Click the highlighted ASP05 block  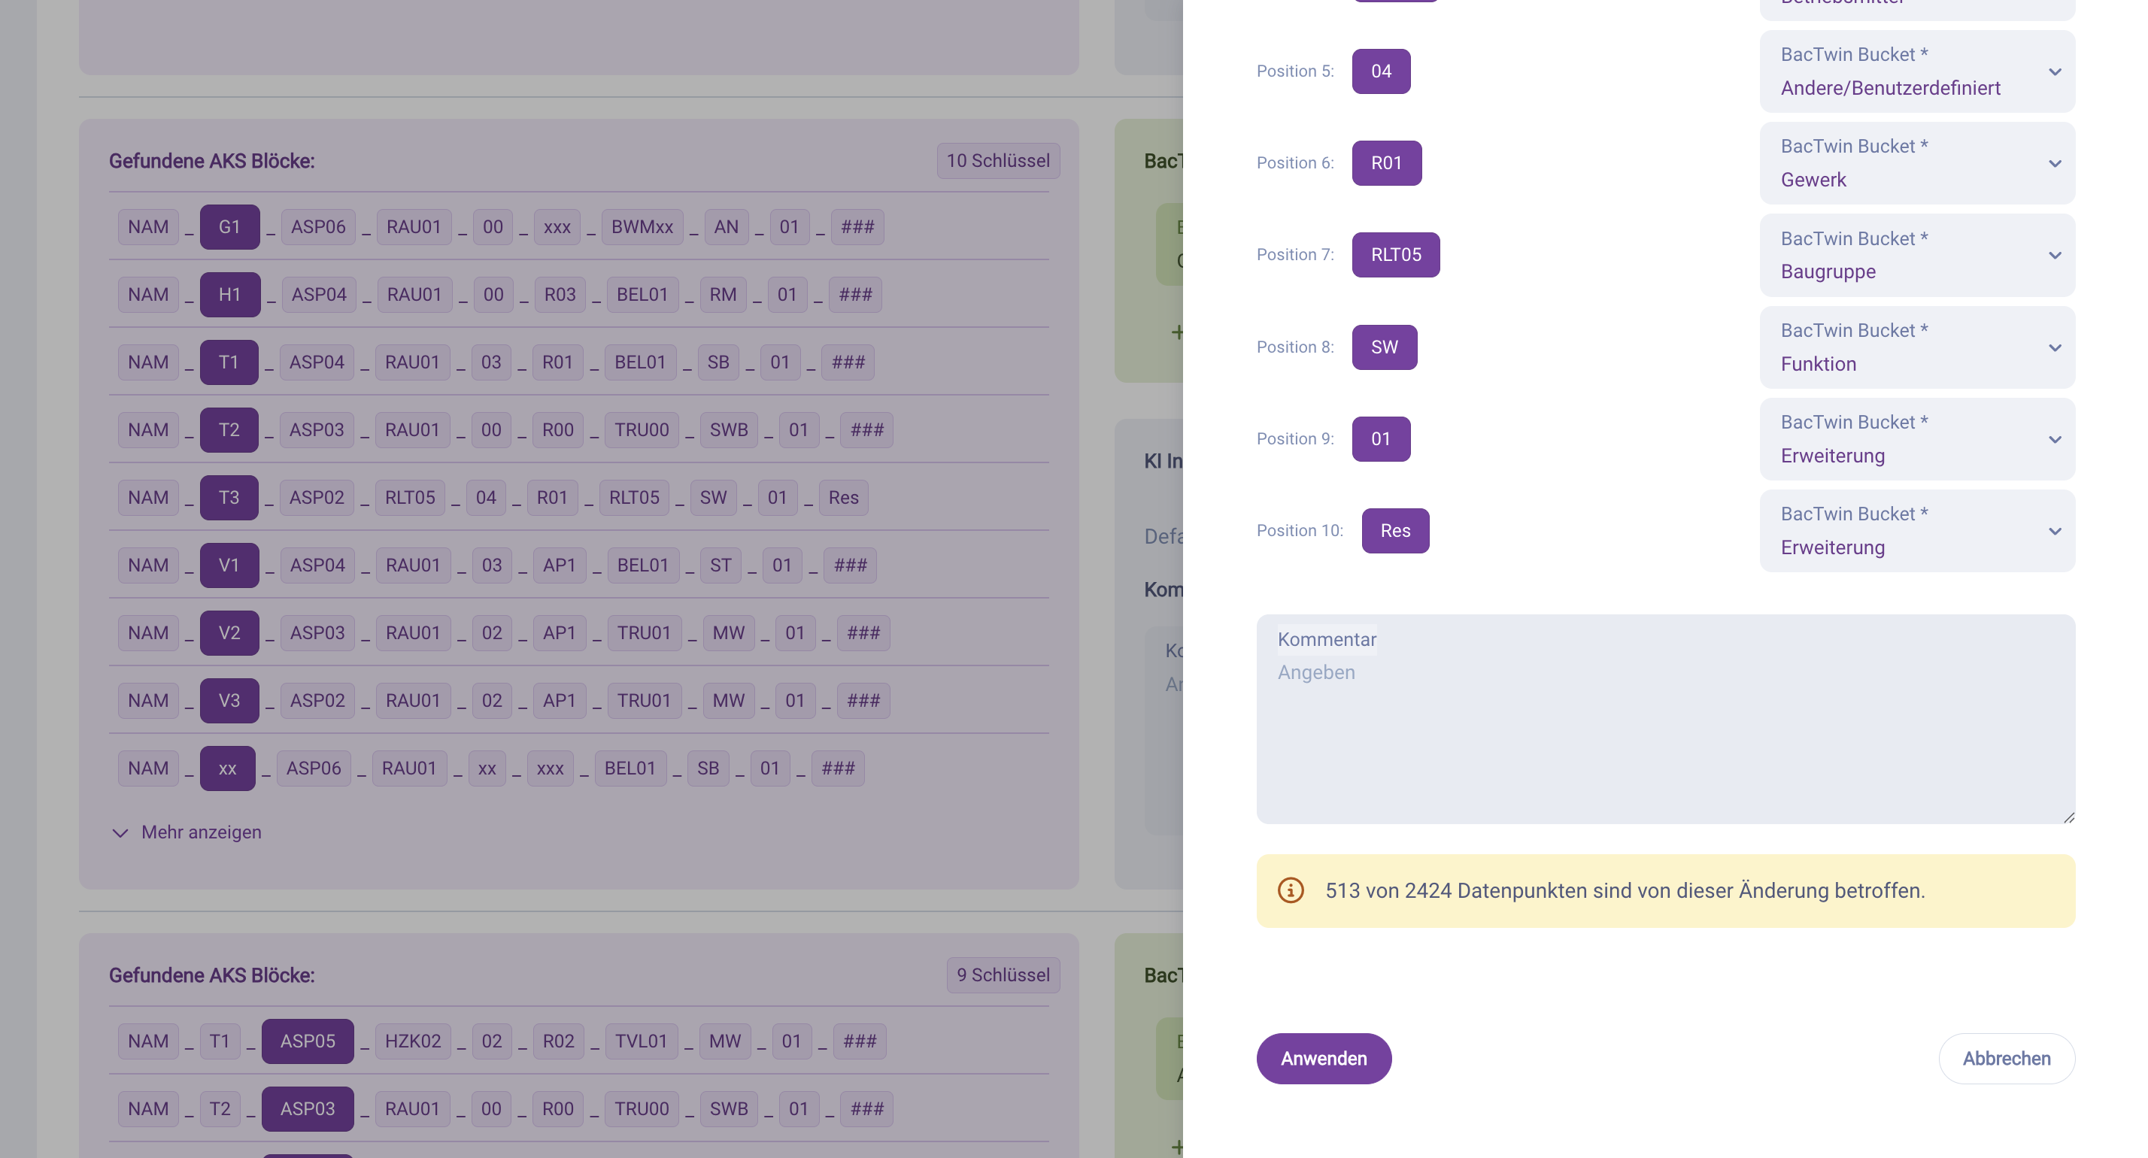tap(307, 1041)
